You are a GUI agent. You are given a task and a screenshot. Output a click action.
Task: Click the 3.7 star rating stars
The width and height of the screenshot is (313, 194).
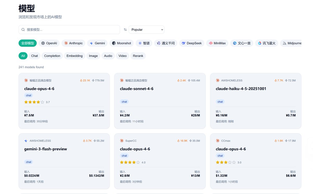[x=34, y=102]
